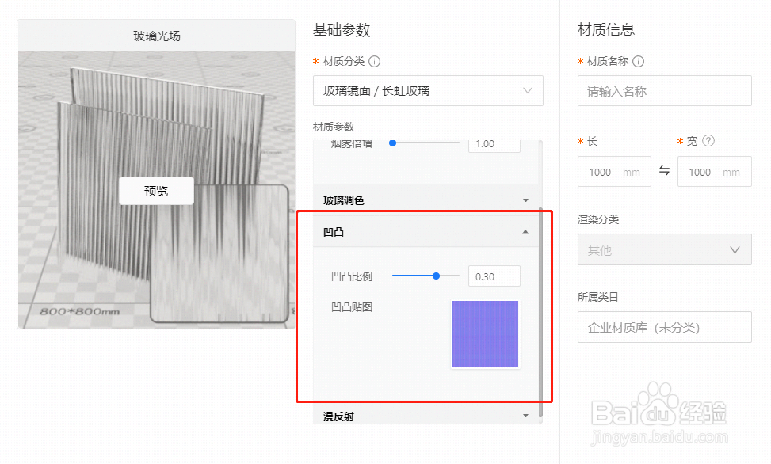The height and width of the screenshot is (464, 771).
Task: Click the 预览 button on the preview
Action: (x=156, y=191)
